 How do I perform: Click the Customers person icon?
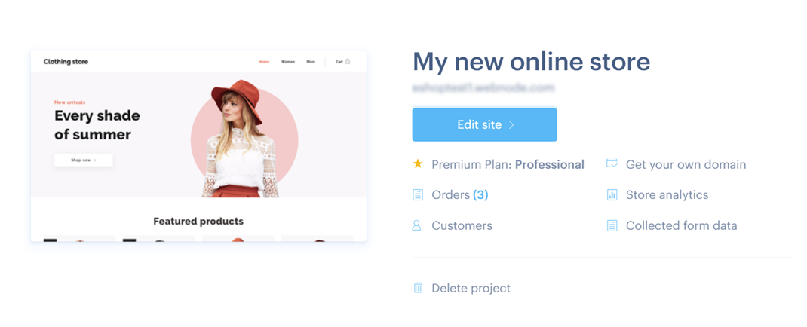[x=417, y=225]
